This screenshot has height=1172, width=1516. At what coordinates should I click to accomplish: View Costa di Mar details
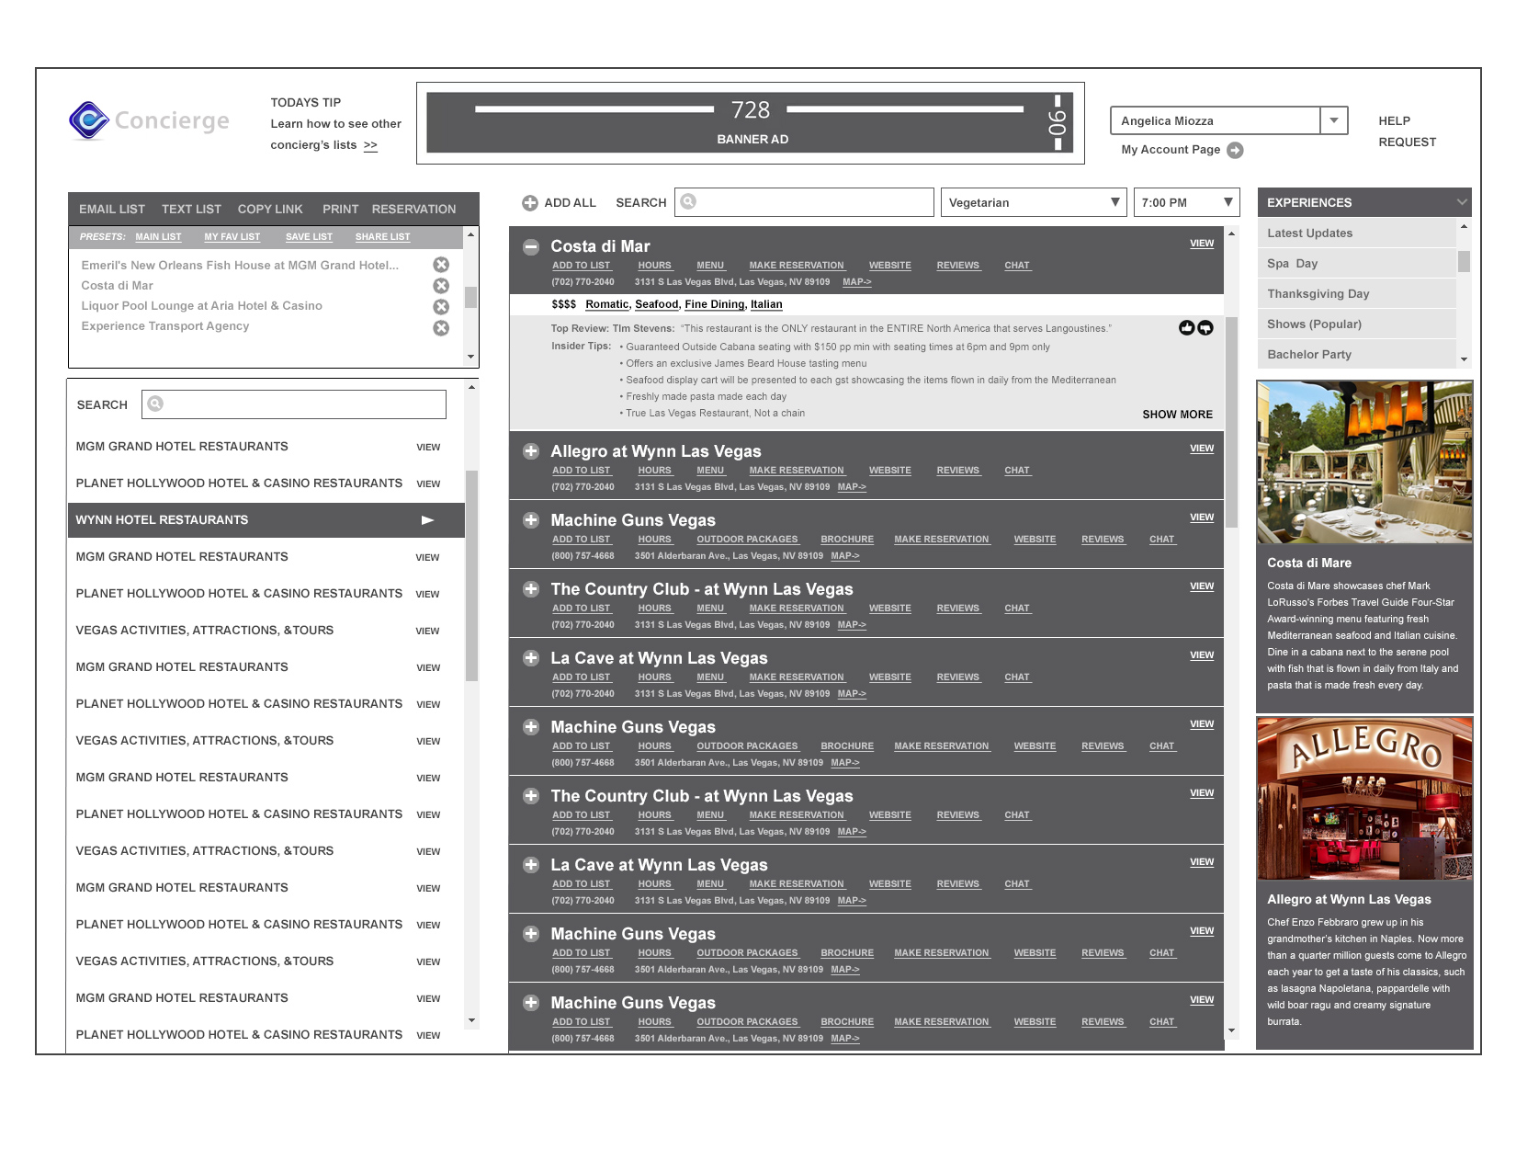(1202, 244)
